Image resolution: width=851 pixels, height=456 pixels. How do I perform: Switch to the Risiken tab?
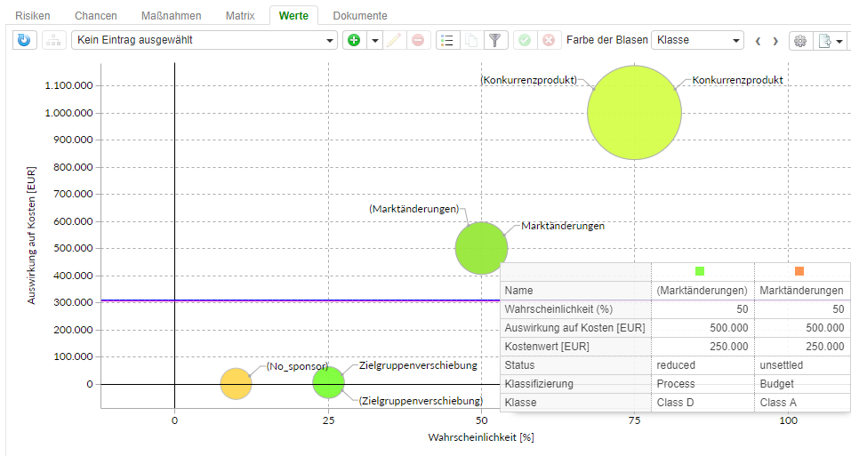pyautogui.click(x=33, y=16)
